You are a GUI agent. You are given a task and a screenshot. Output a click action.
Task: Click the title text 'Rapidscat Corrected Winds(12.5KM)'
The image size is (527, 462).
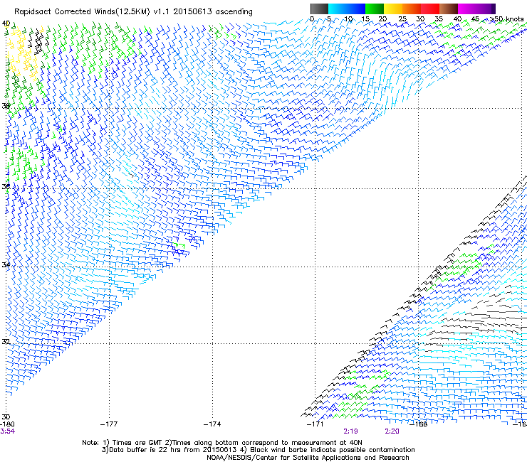(82, 11)
